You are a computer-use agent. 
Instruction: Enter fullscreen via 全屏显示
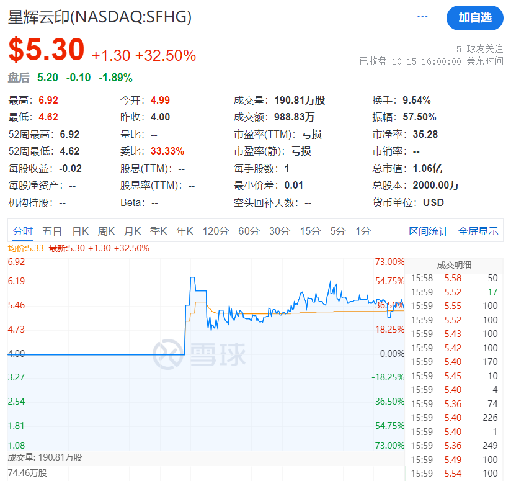pos(478,230)
